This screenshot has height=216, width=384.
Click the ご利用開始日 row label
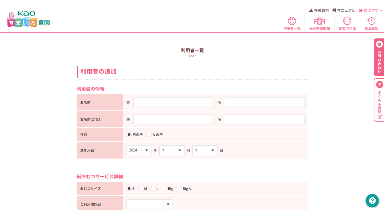91,204
